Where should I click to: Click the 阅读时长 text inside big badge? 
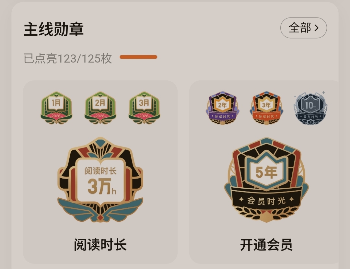(x=100, y=171)
